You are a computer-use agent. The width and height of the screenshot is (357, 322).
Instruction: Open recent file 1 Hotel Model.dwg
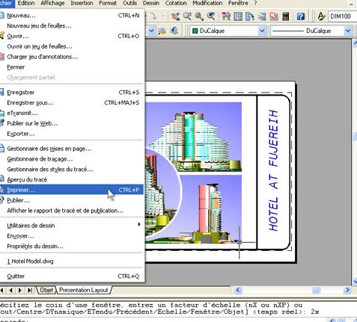pyautogui.click(x=72, y=261)
